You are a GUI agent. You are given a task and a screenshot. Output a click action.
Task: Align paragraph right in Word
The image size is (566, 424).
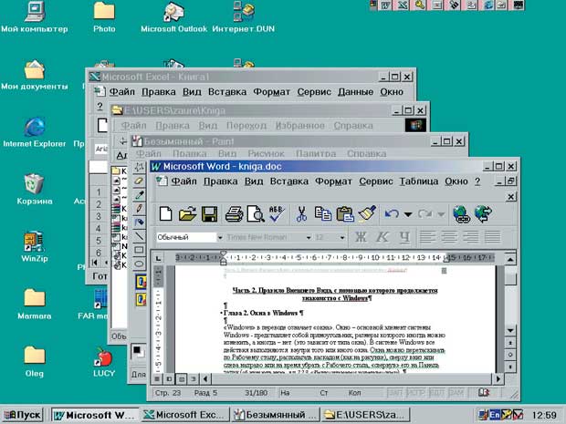click(470, 237)
